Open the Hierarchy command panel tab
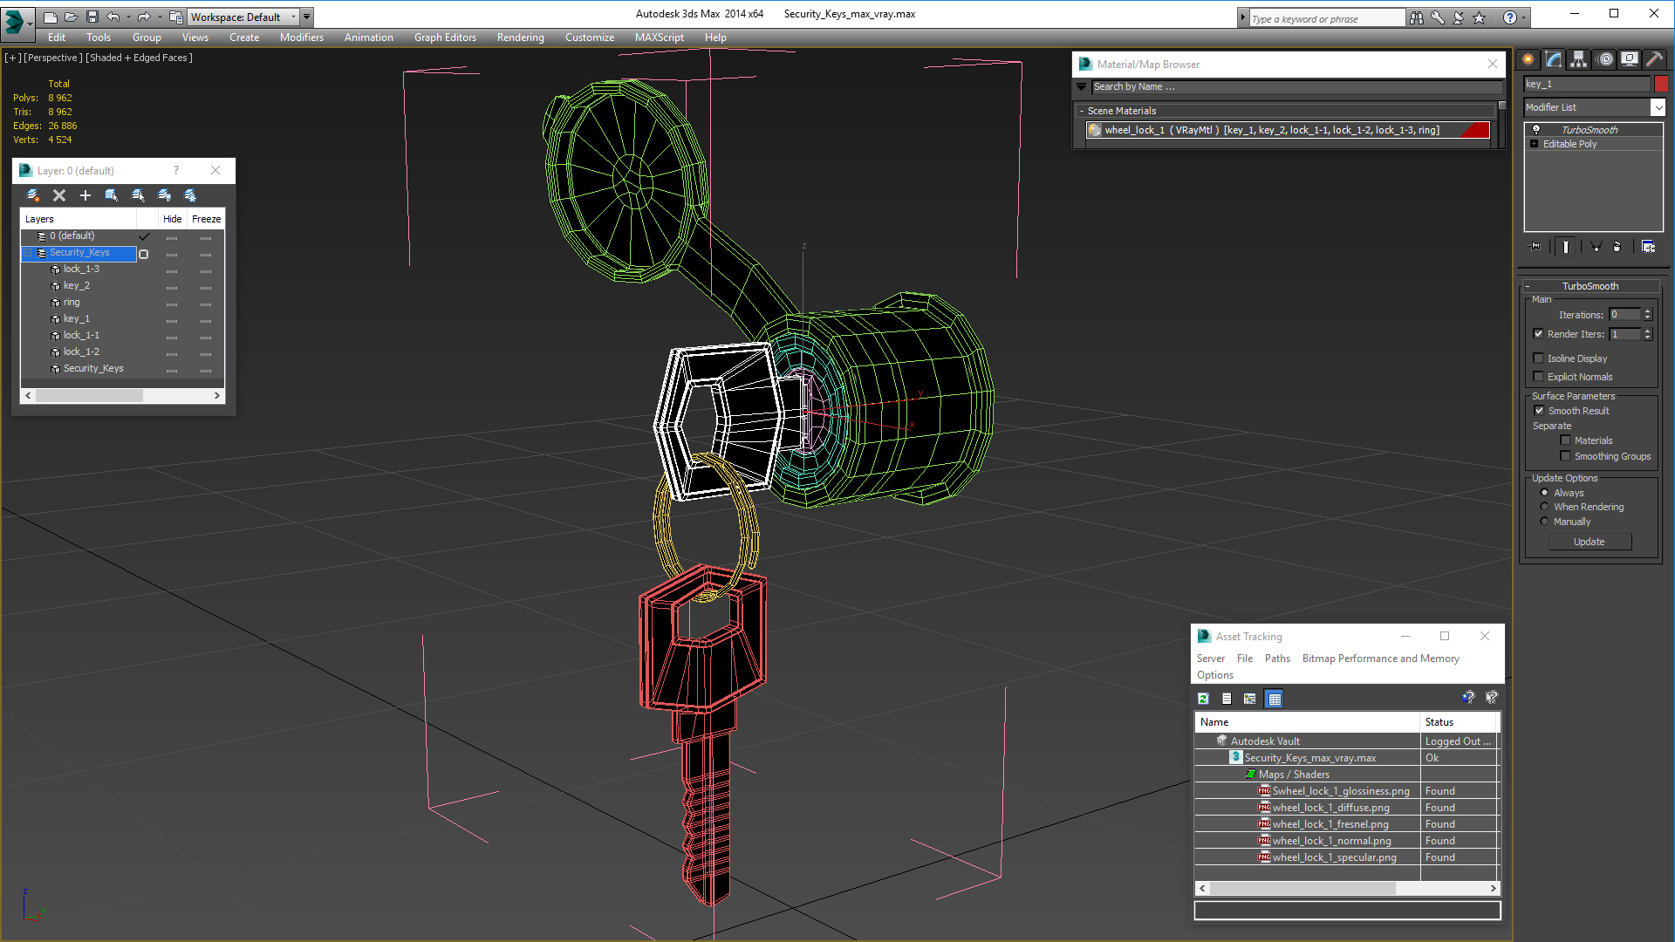Viewport: 1675px width, 942px height. pos(1579,59)
